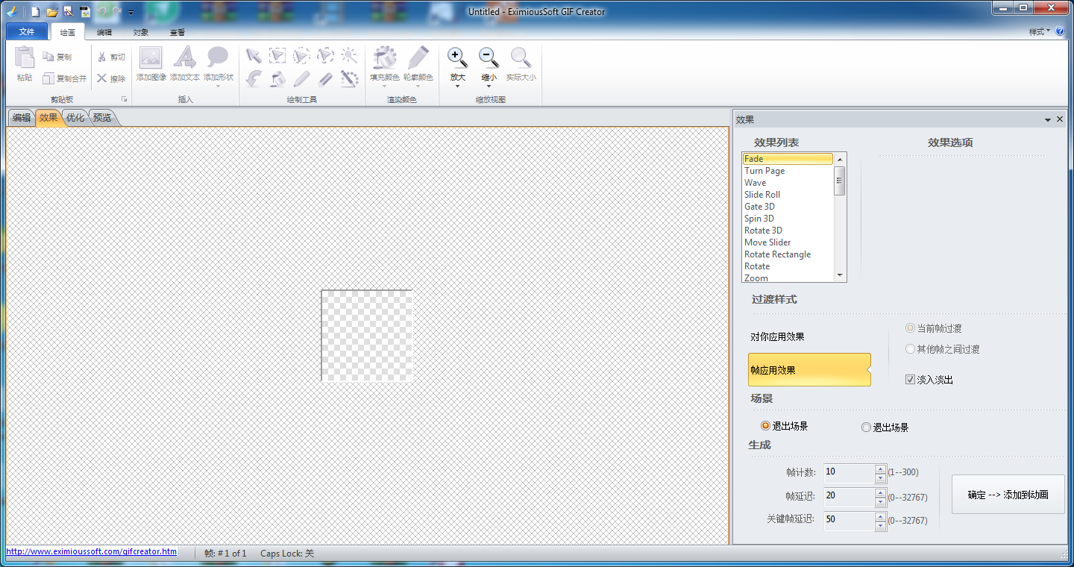
Task: Click the 添加文本 (Add text) letter A icon
Action: pyautogui.click(x=184, y=57)
